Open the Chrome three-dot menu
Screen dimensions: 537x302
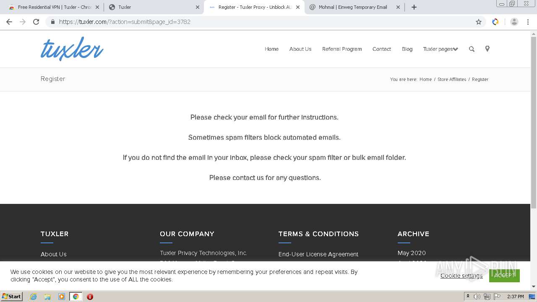528,22
